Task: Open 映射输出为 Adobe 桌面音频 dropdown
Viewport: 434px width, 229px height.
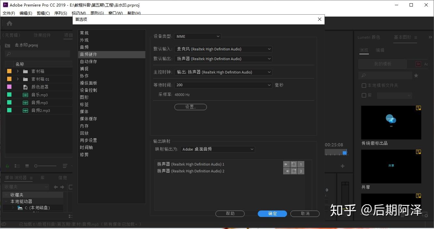Action: 218,149
